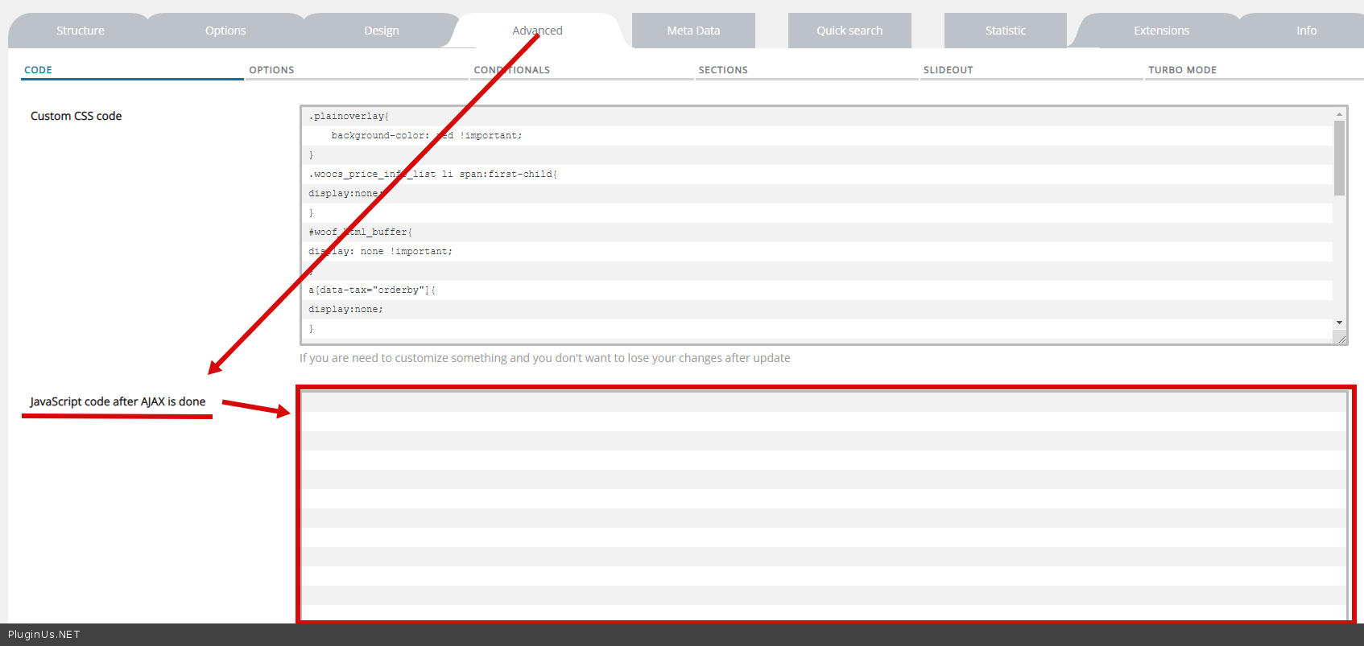Click the PluginUs.NET footer link
Screen dimensions: 1364x646
tap(44, 635)
